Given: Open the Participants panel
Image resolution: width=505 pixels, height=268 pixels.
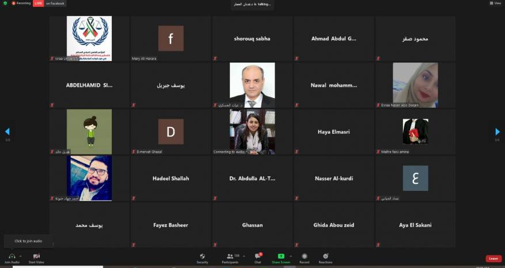Looking at the screenshot, I should point(230,256).
